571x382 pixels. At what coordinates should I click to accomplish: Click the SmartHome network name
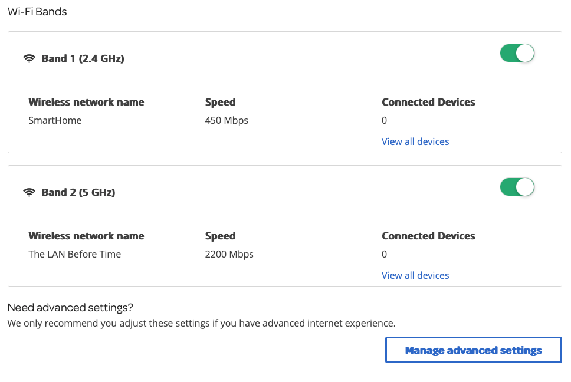click(x=55, y=120)
